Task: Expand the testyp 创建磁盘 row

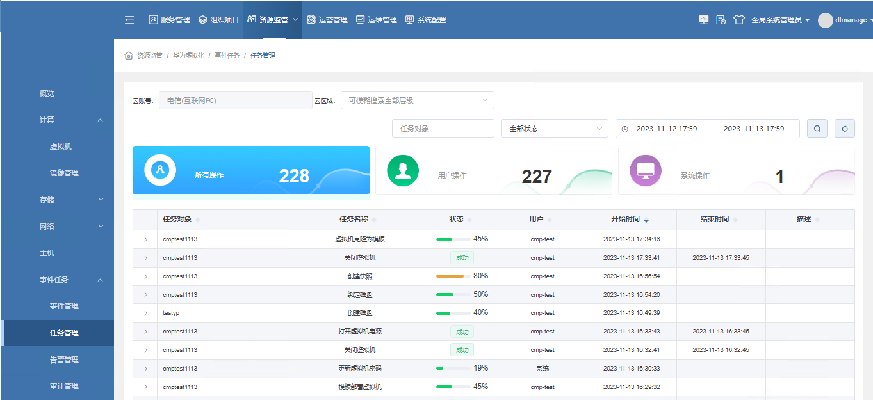Action: coord(145,313)
